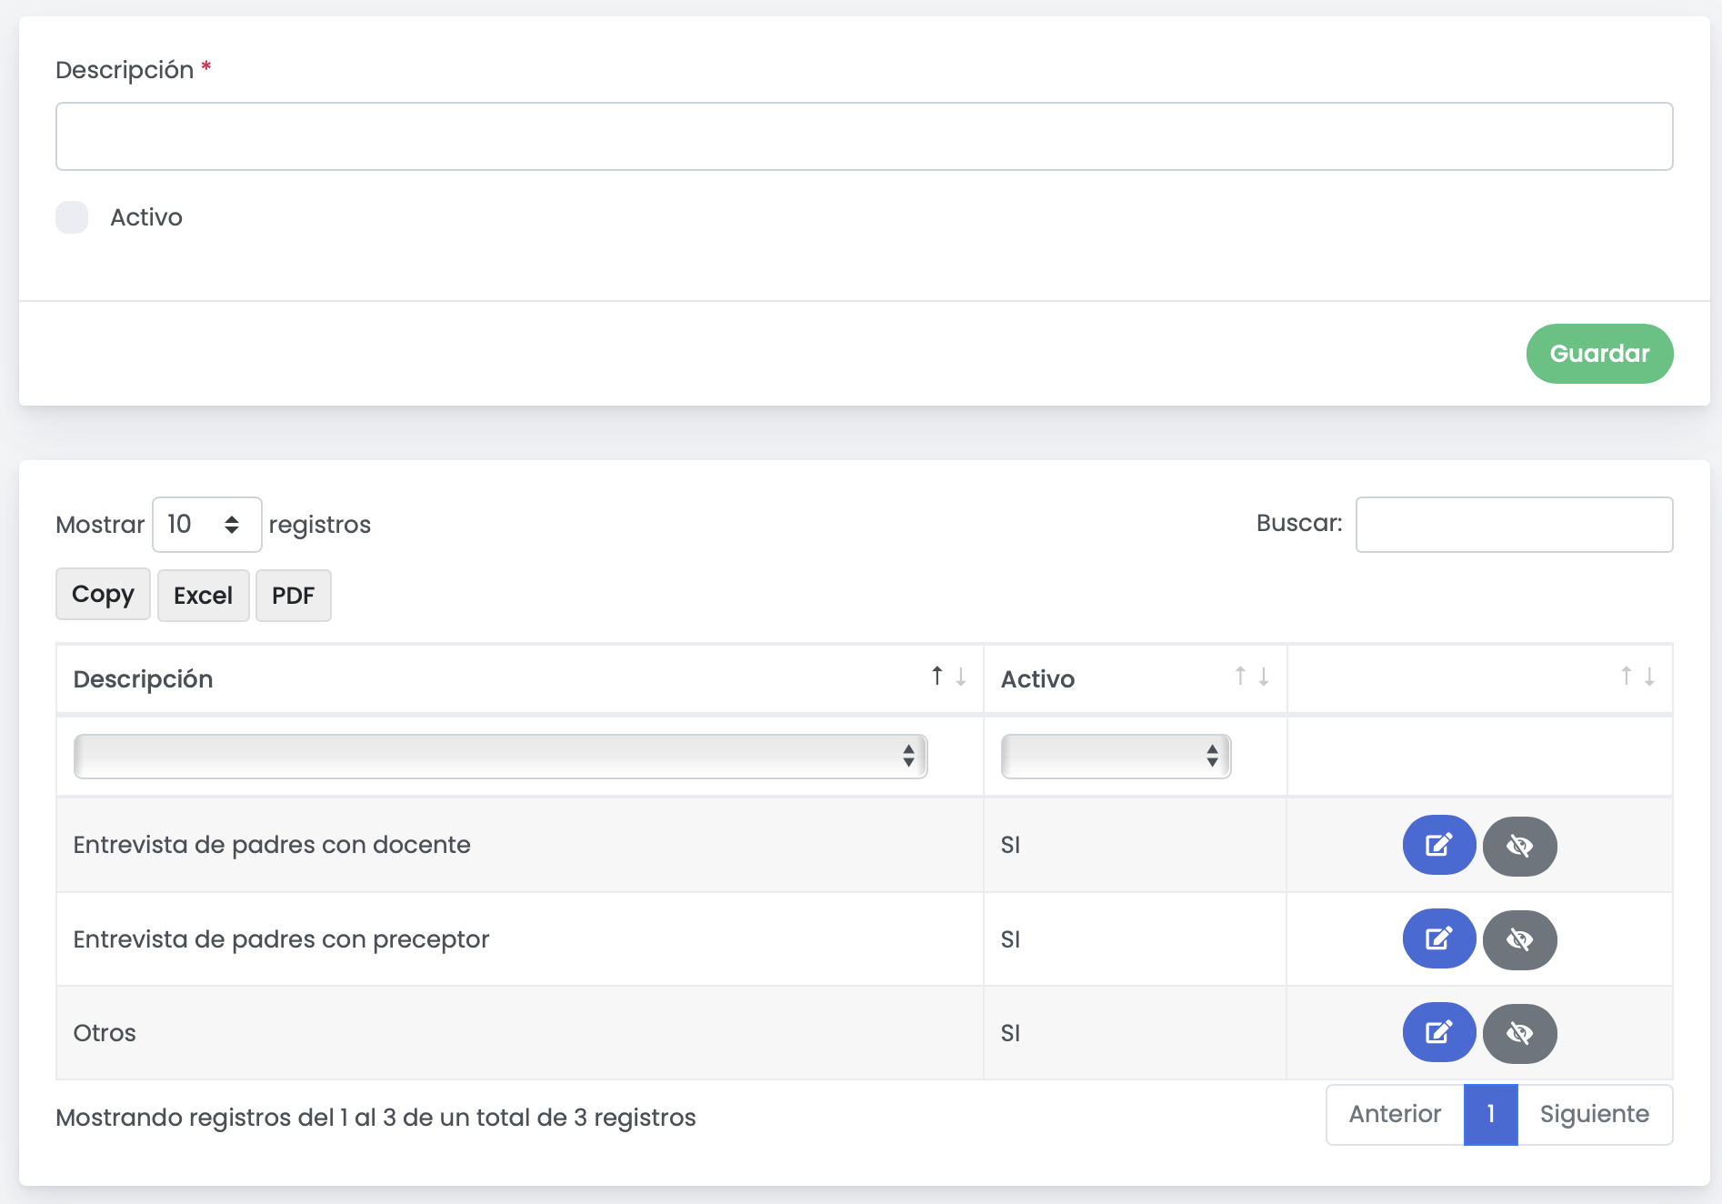Deactivate the 'Otros' record with eye icon
The height and width of the screenshot is (1204, 1722).
1519,1033
